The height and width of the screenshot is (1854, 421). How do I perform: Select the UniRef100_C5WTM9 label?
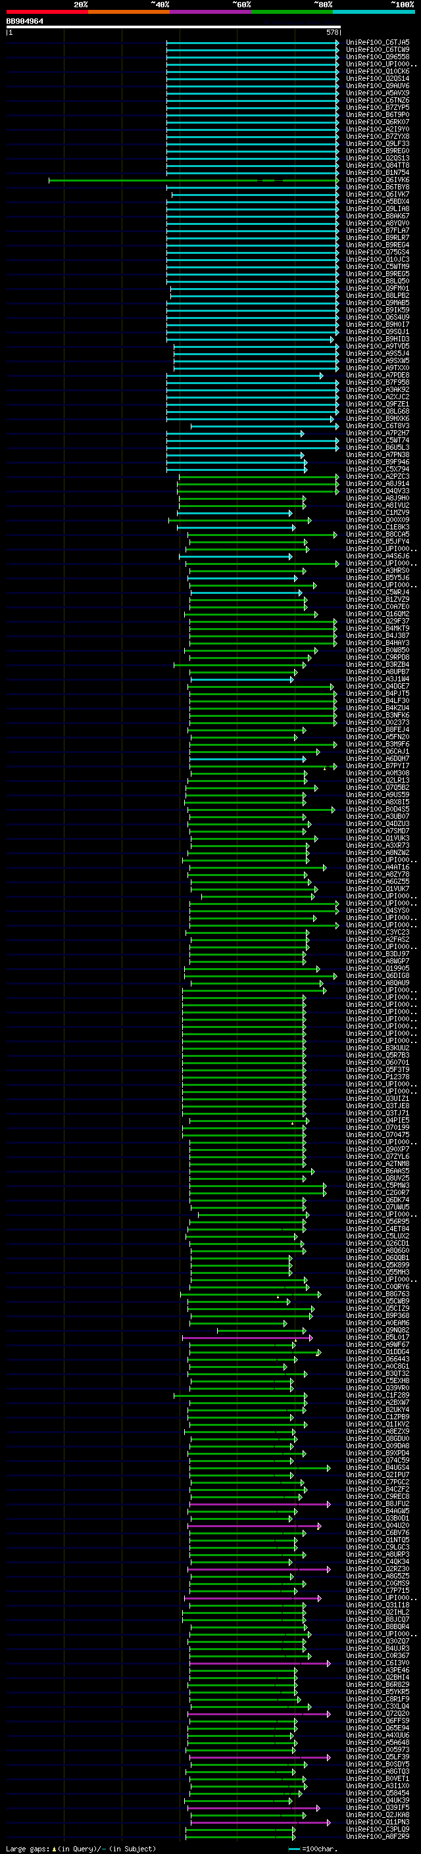pos(378,266)
